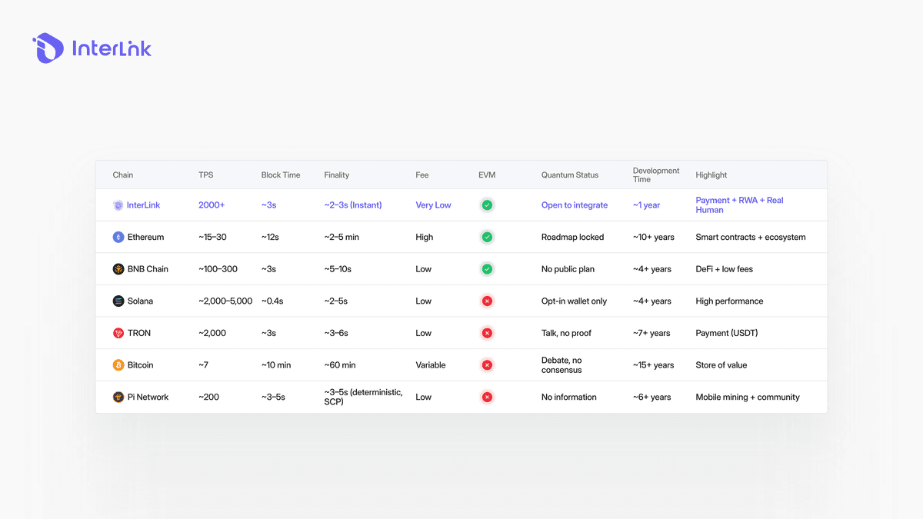Click the red EVM cross for Pi Network

pos(487,398)
